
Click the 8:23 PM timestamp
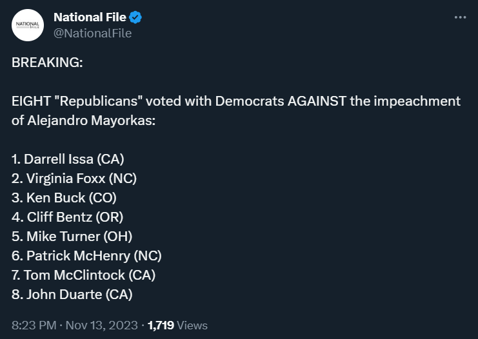pyautogui.click(x=34, y=325)
